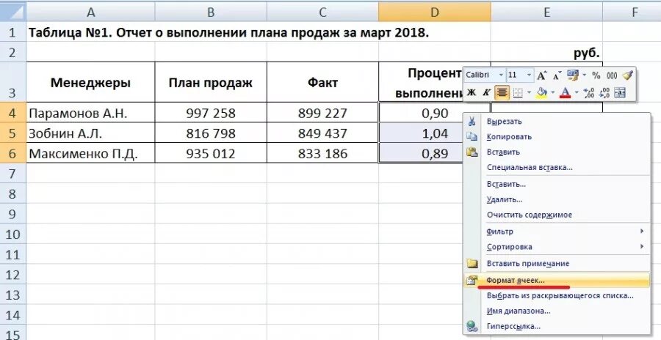Select cell with Парамонов А.Н.
Viewport: 661px width, 340px height.
click(90, 113)
